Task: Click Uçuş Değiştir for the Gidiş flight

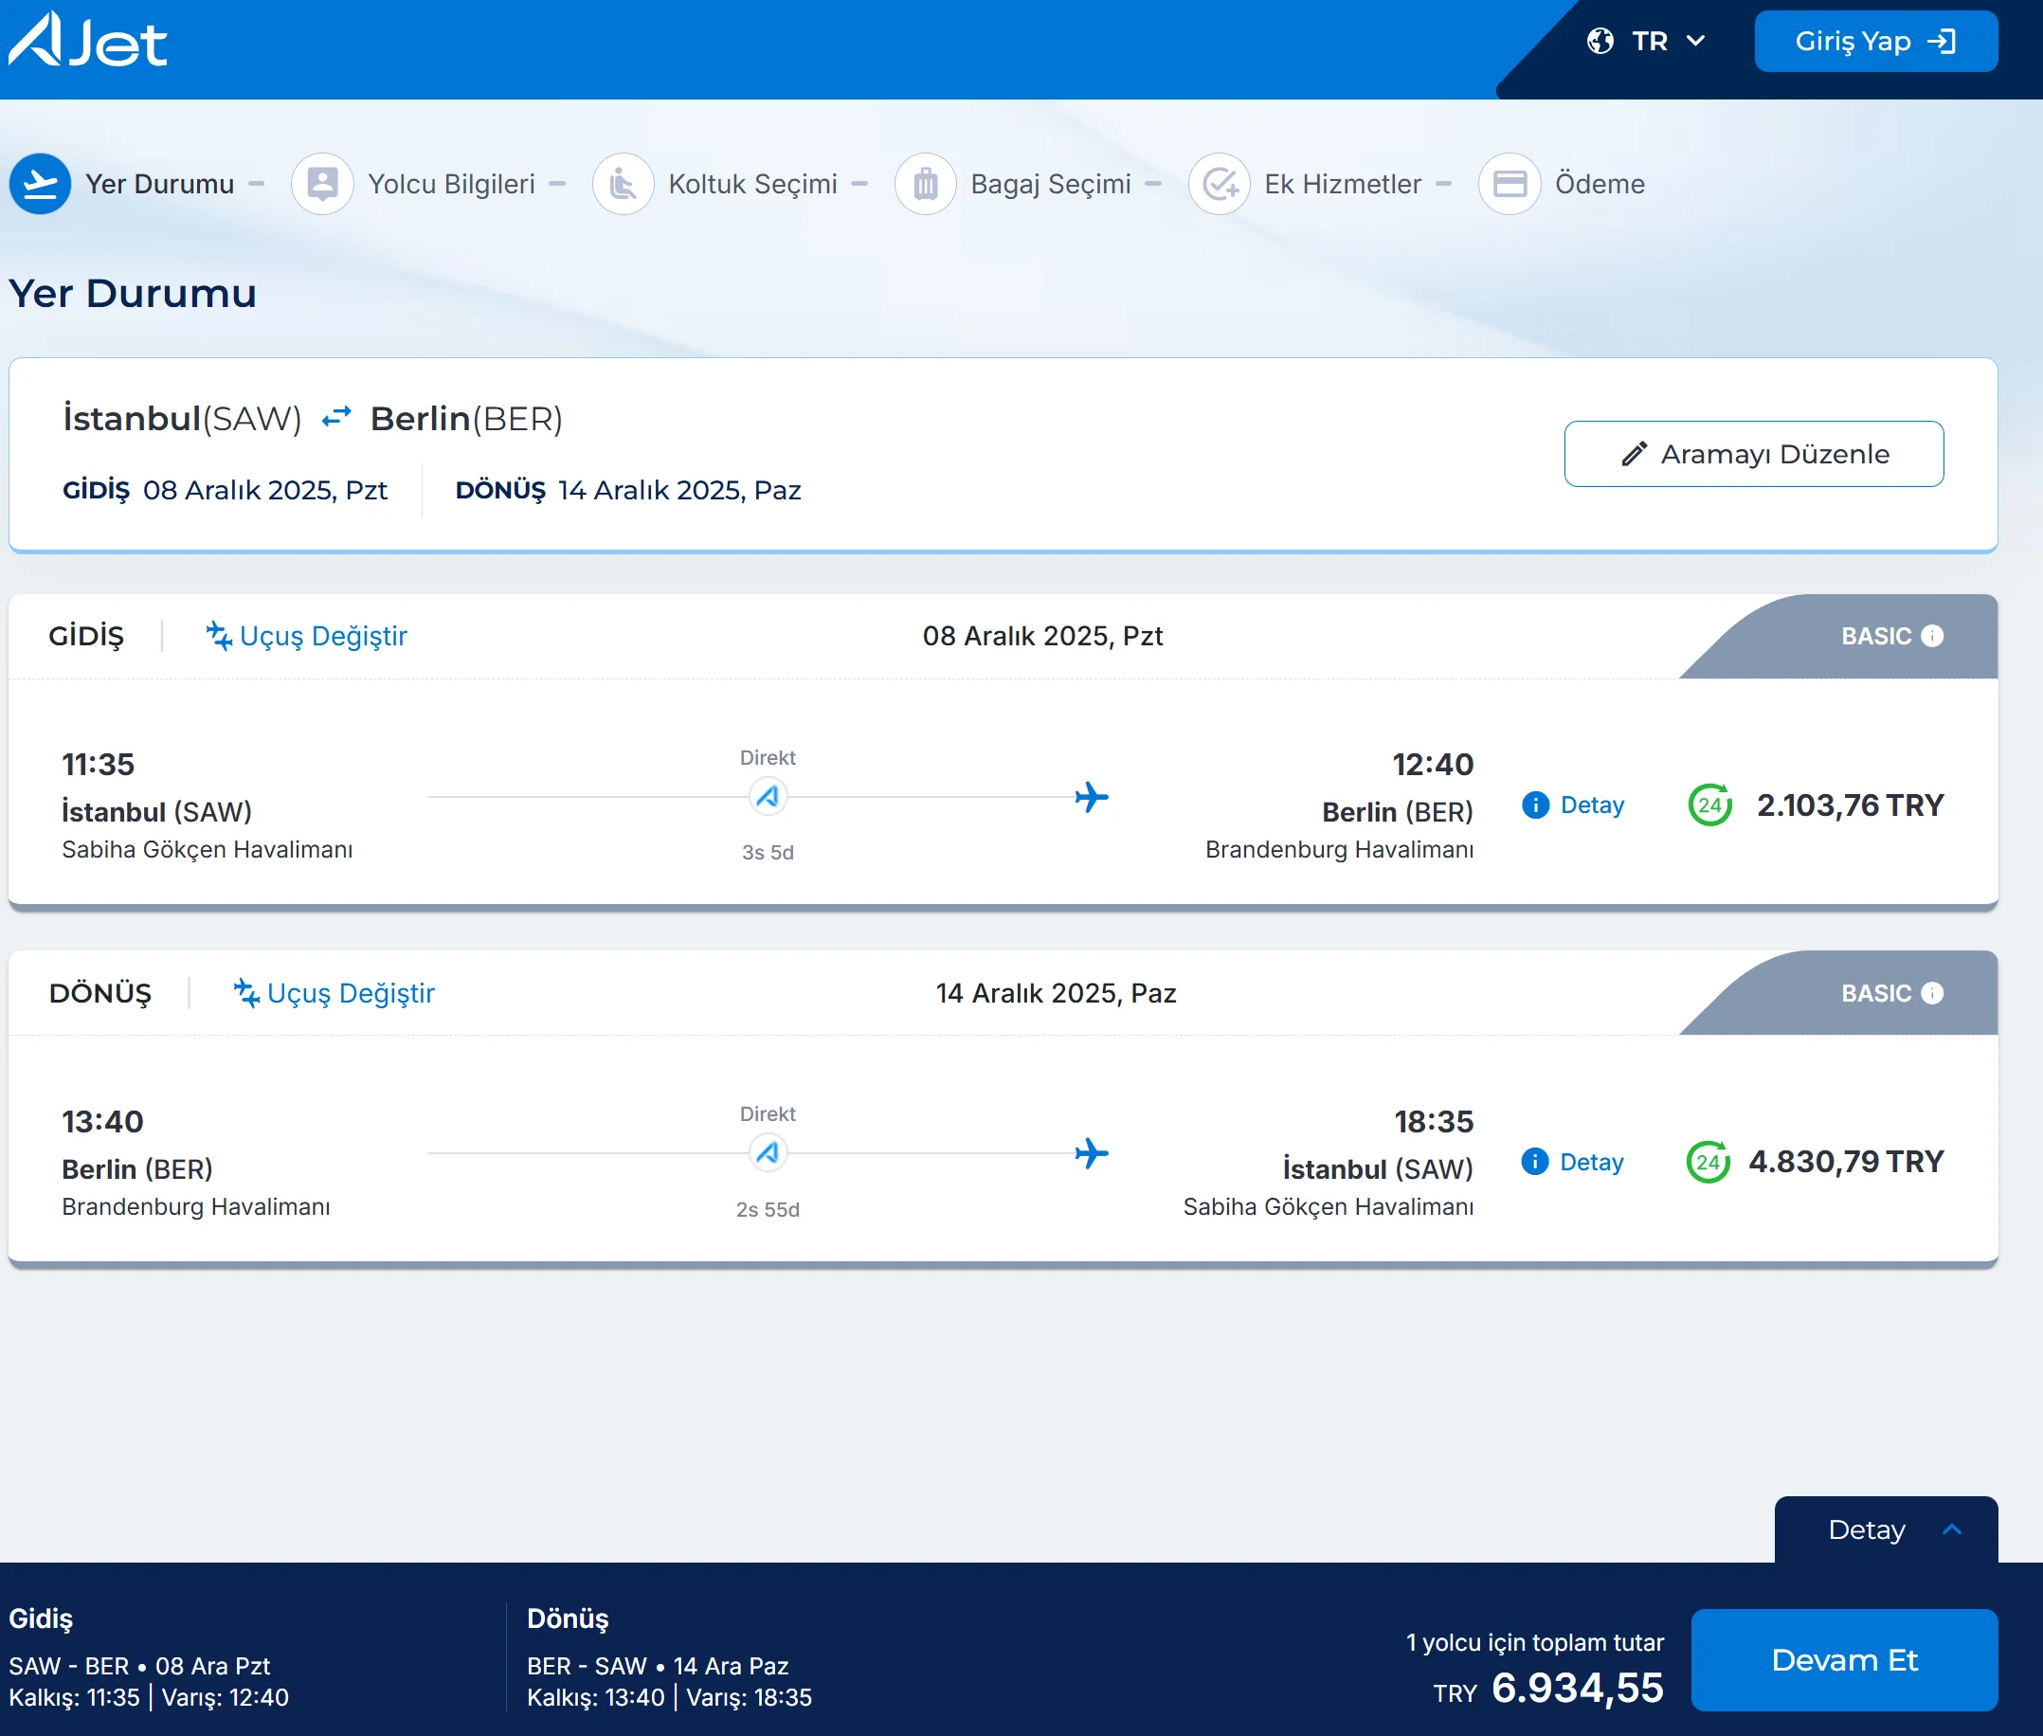Action: 307,636
